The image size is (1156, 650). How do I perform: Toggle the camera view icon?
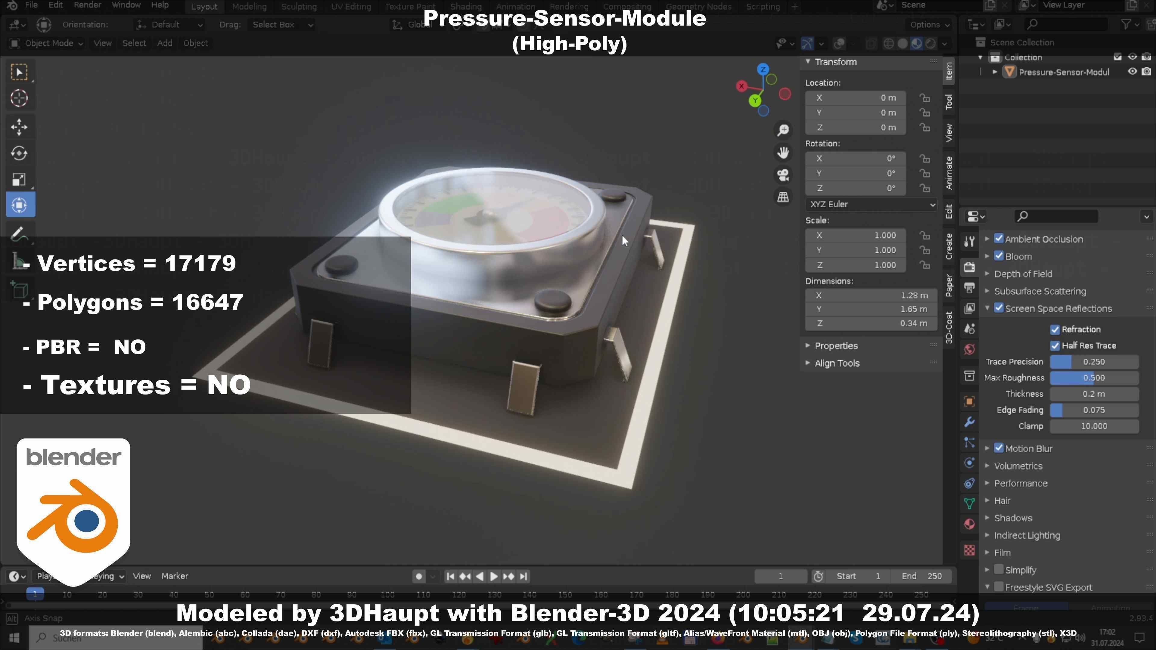coord(783,175)
